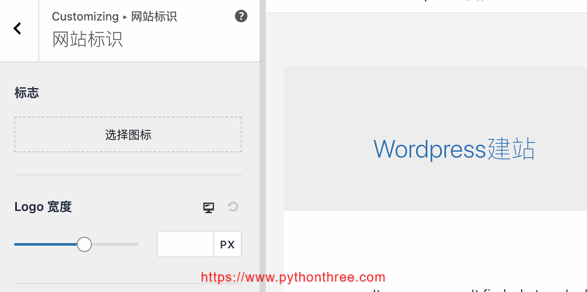Focus the Logo width number input field
This screenshot has height=292, width=587.
pos(185,244)
